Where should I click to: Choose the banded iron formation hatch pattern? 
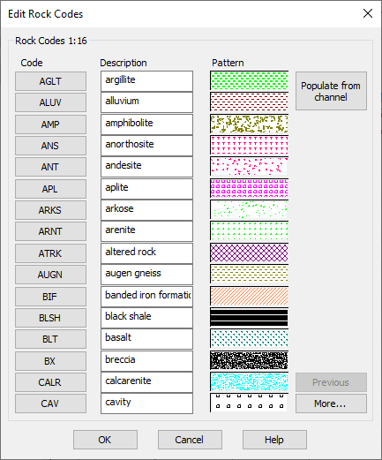[x=249, y=296]
